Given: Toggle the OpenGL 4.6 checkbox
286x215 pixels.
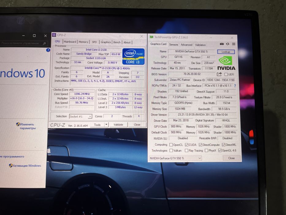Looking at the screenshot, I should (x=220, y=150).
